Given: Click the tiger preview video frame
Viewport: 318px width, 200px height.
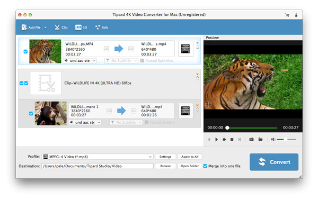Looking at the screenshot, I should coord(253,82).
